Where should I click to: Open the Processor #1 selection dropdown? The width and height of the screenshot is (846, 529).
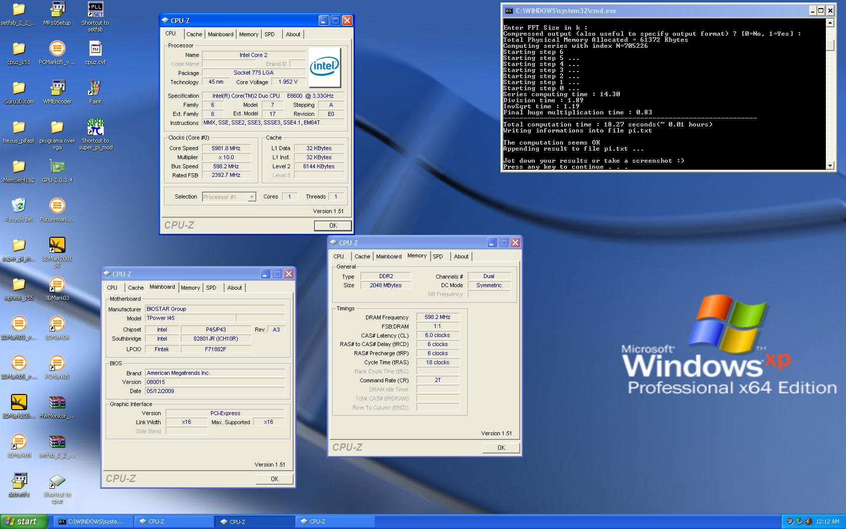229,197
